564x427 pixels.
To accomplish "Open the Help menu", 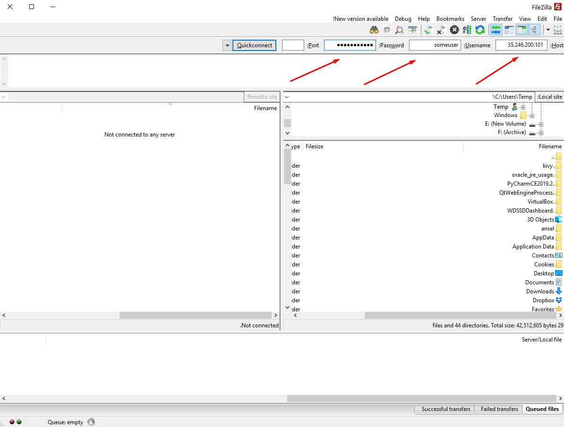I will click(x=424, y=19).
